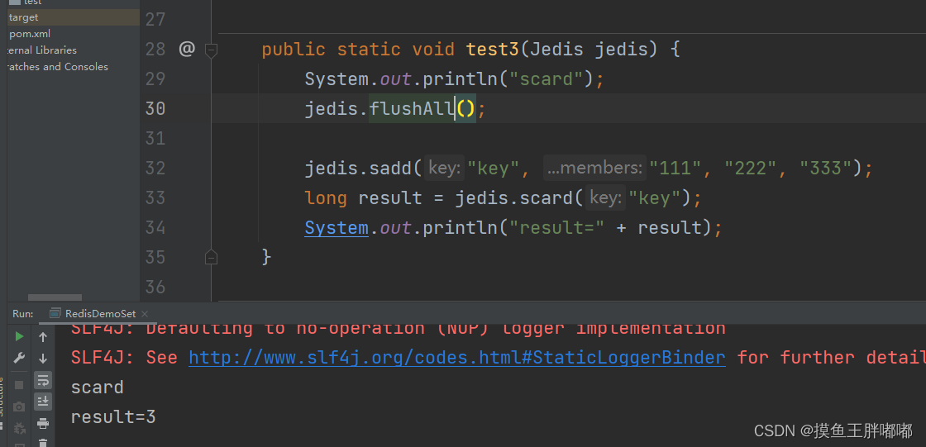Open Scratches and Consoles node
The width and height of the screenshot is (926, 447).
tap(57, 67)
